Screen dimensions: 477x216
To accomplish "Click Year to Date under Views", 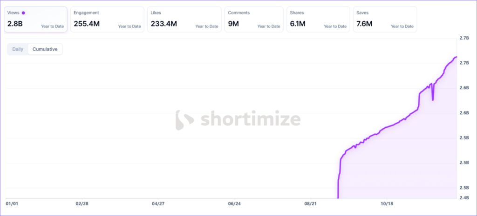I will click(x=52, y=26).
